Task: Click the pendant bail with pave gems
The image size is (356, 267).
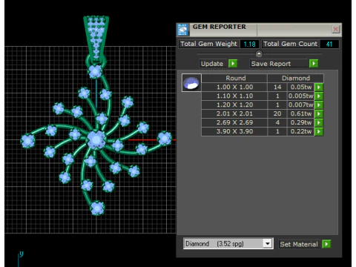Action: (96, 39)
